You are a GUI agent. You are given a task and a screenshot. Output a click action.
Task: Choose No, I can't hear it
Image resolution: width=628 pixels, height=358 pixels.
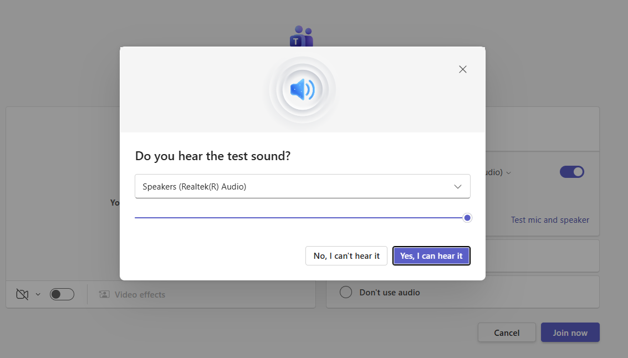pos(346,256)
